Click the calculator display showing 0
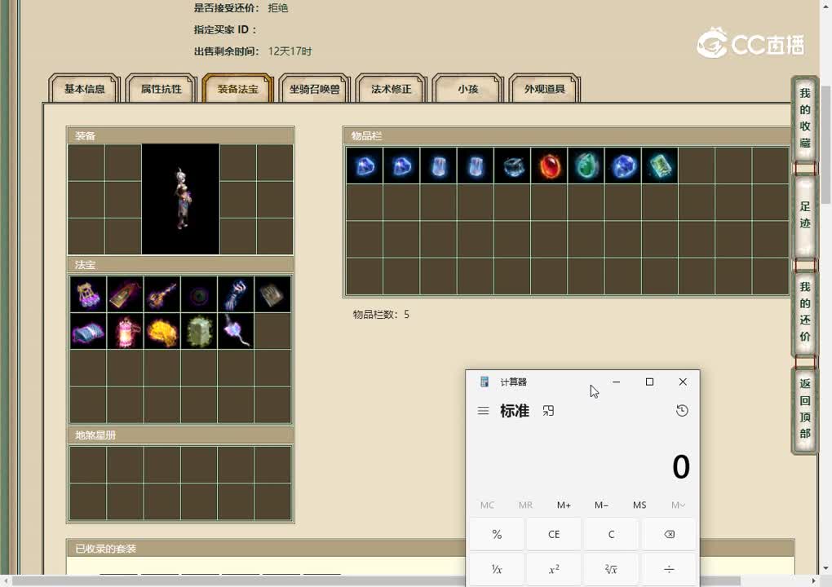The image size is (832, 587). click(x=681, y=466)
